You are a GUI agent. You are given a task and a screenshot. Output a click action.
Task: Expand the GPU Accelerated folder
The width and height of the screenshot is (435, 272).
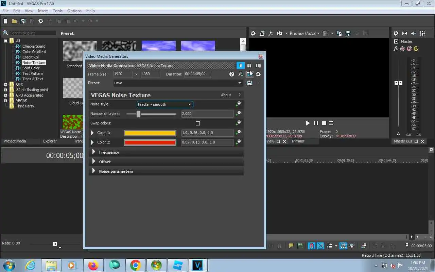pyautogui.click(x=5, y=95)
